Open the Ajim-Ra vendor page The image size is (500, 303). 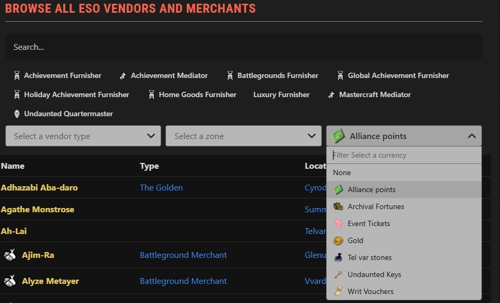coord(38,255)
